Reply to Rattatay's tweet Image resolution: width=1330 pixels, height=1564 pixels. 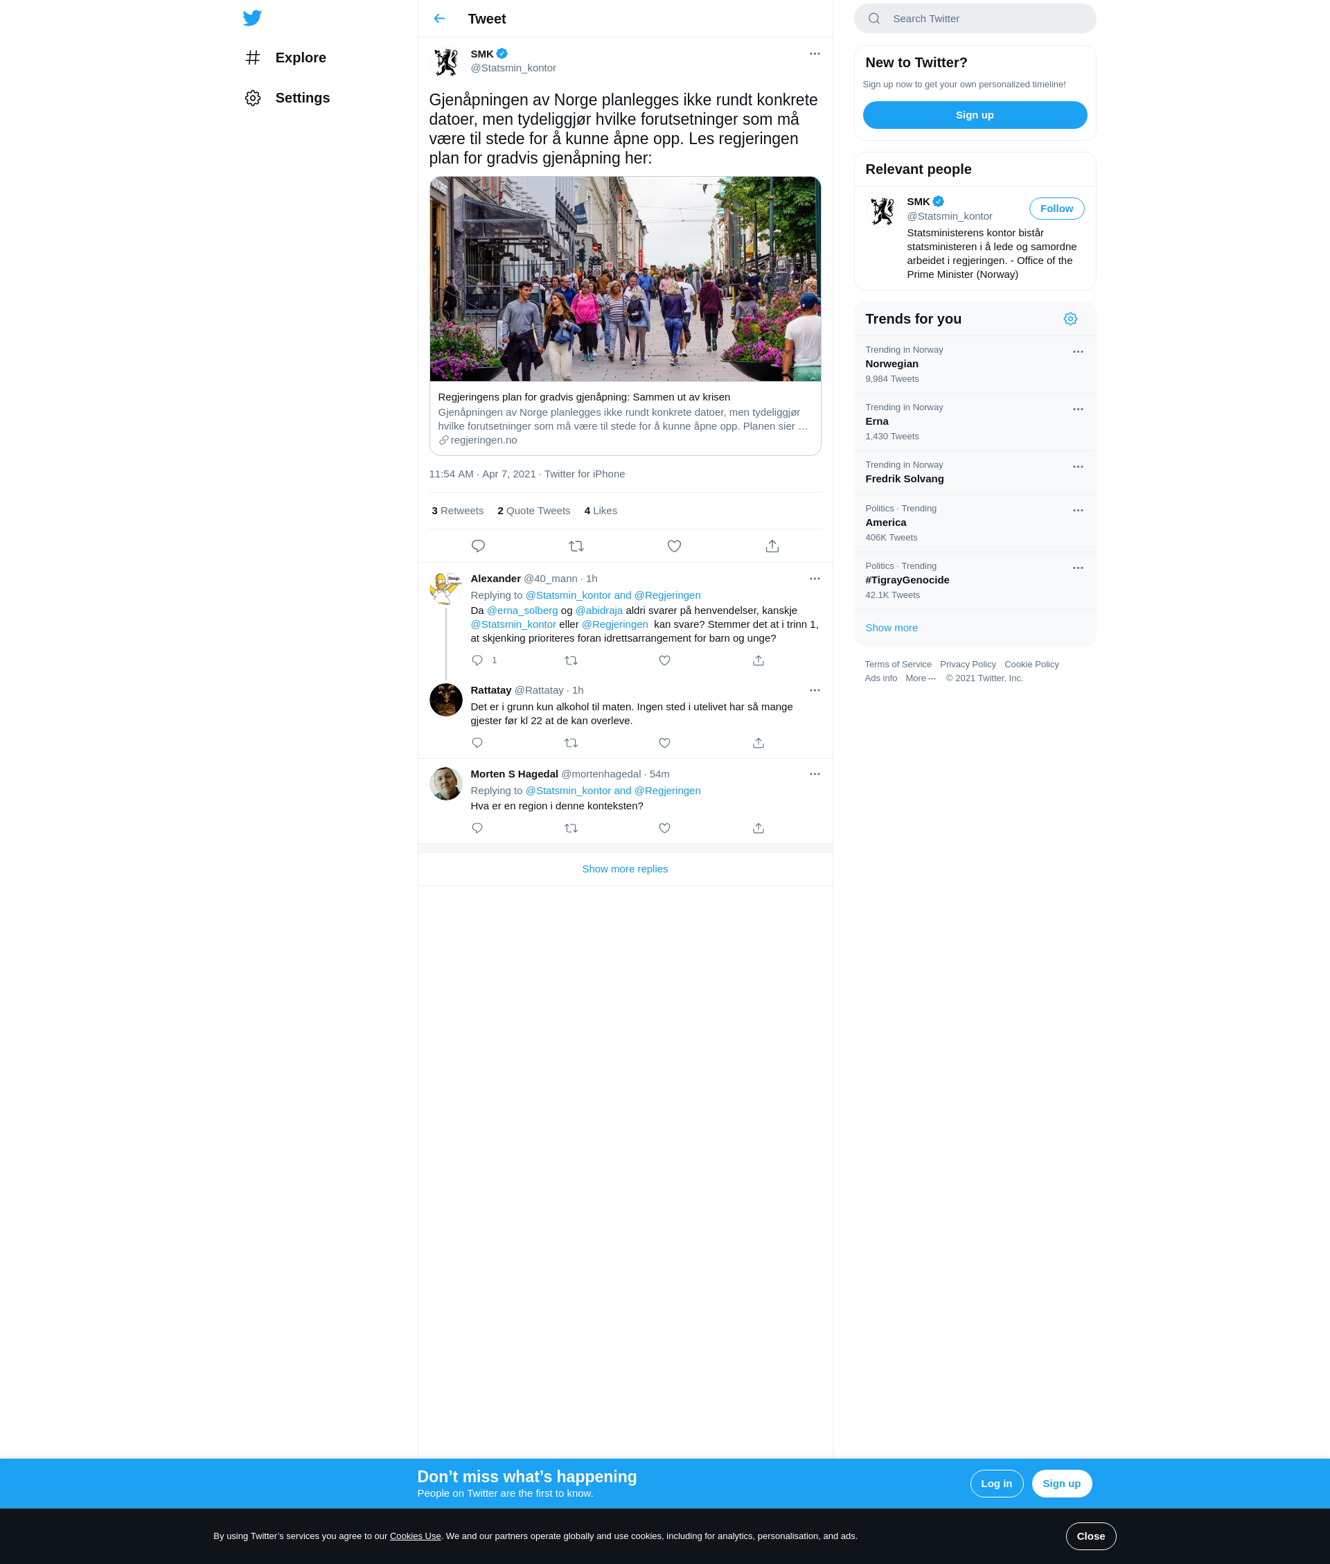tap(477, 743)
